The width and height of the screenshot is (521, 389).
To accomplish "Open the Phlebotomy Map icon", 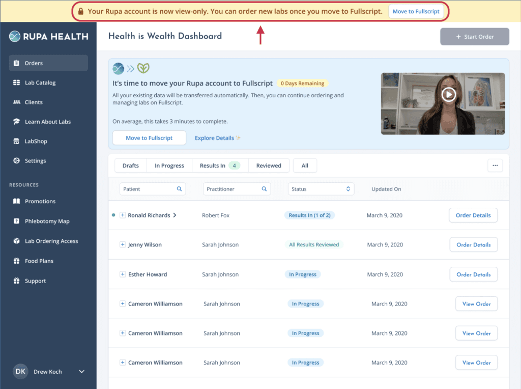I will pos(17,221).
